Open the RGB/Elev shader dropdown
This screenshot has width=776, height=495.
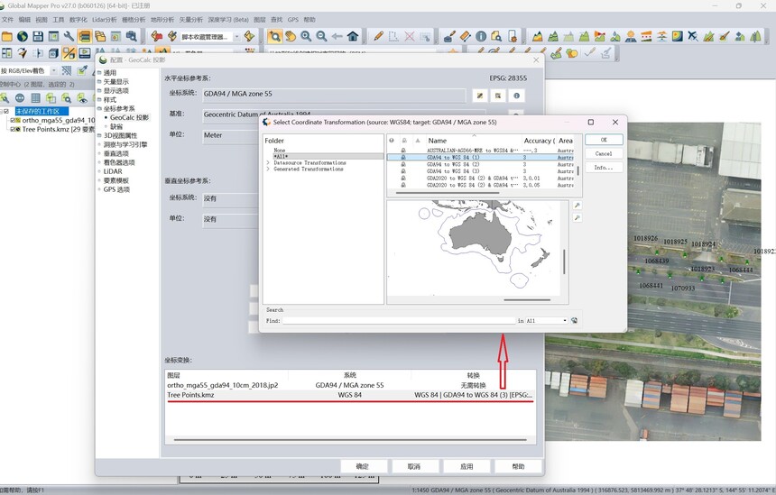[54, 70]
